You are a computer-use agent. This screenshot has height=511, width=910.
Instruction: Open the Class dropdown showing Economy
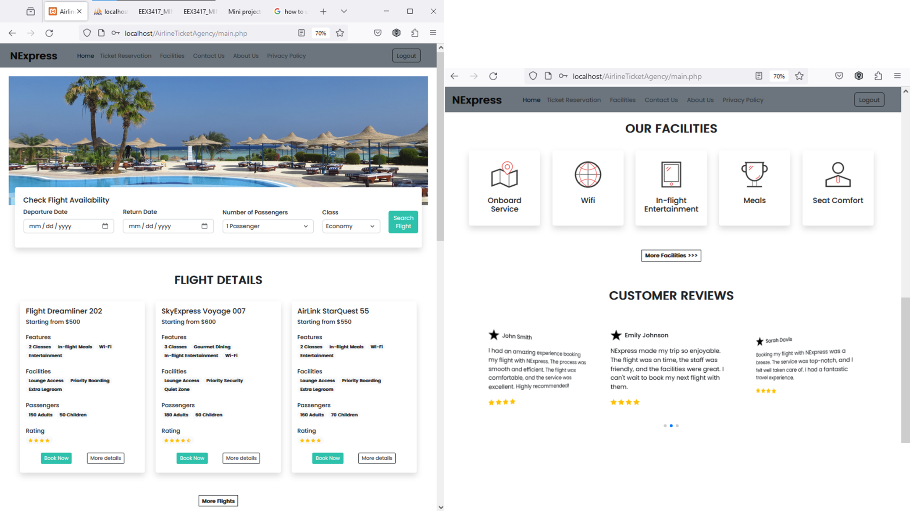350,226
